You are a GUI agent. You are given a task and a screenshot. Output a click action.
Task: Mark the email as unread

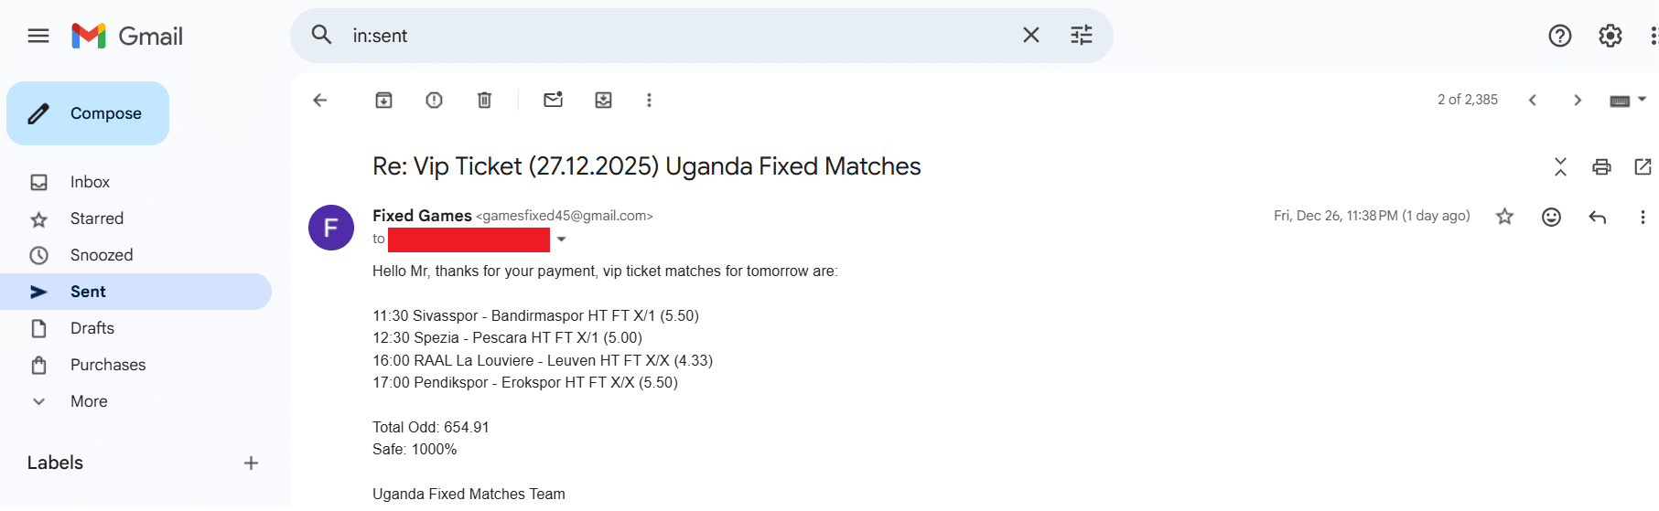[553, 101]
